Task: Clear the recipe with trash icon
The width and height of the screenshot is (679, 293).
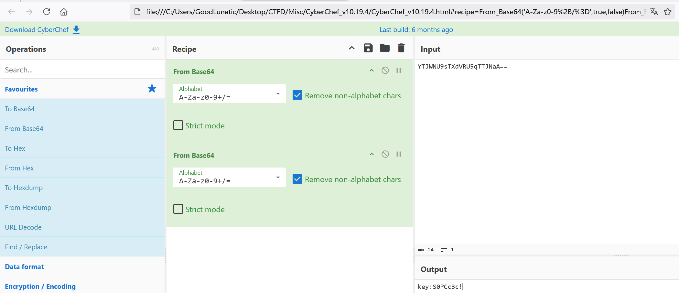Action: click(x=401, y=48)
